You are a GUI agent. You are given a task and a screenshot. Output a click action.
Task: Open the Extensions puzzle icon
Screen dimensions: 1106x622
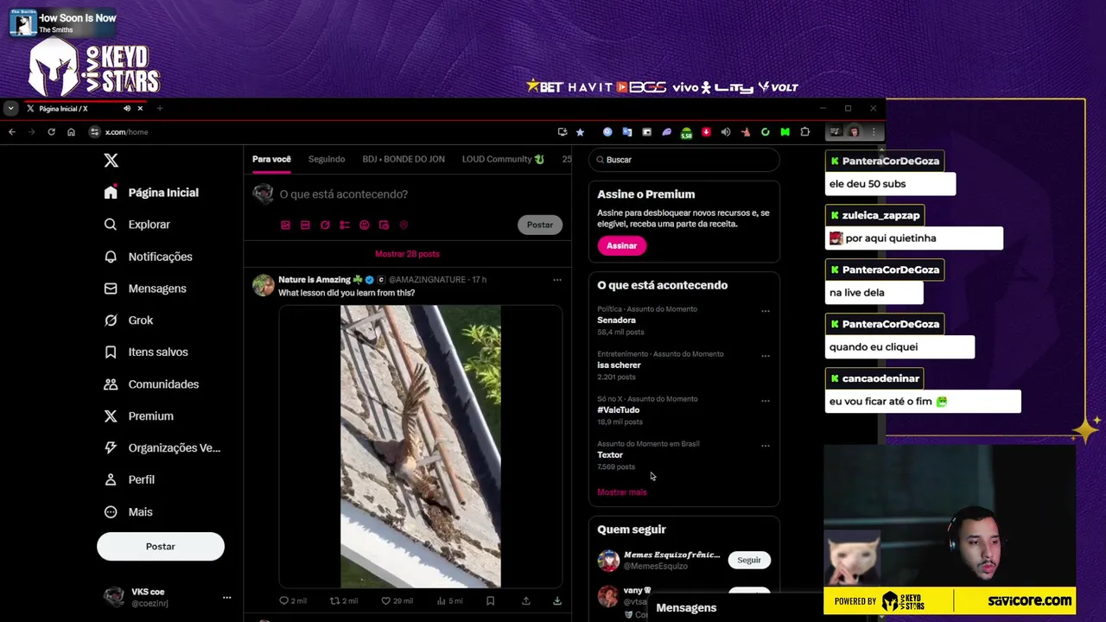coord(805,132)
